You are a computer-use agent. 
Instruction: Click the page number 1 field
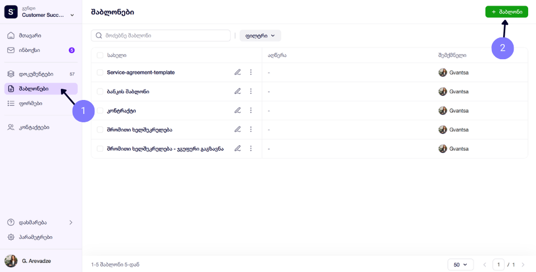coord(499,265)
